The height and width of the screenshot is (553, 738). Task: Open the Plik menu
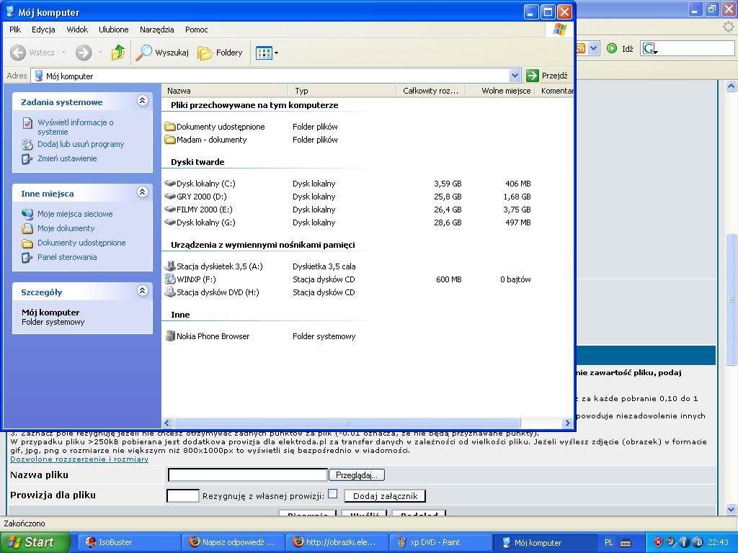tap(15, 29)
